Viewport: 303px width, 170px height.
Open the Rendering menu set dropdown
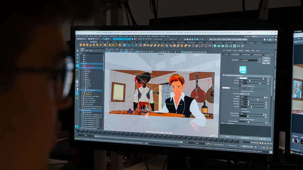point(82,39)
